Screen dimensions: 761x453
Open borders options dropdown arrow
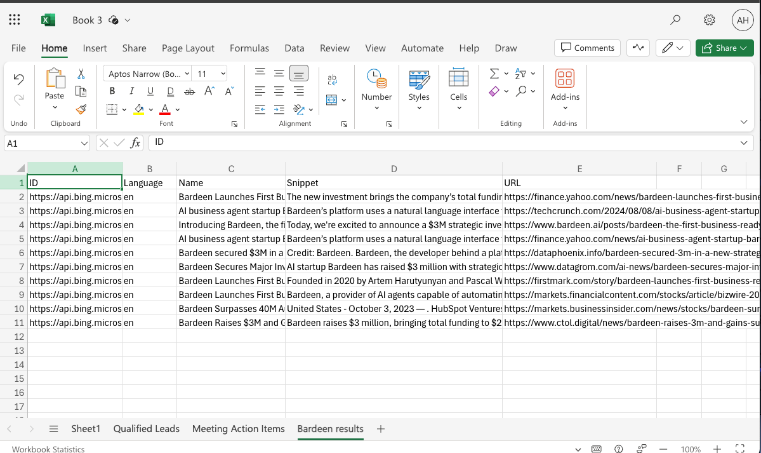pos(124,110)
